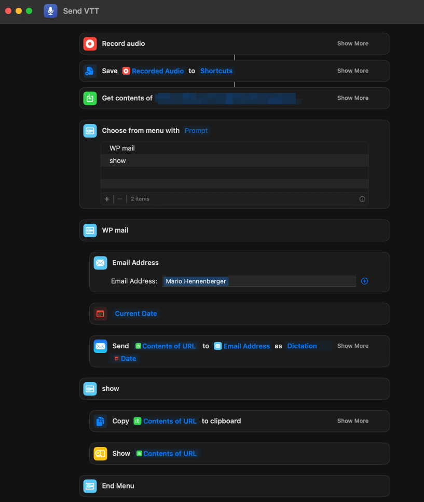The width and height of the screenshot is (424, 502).
Task: Expand Show More on Send email action
Action: [352, 346]
